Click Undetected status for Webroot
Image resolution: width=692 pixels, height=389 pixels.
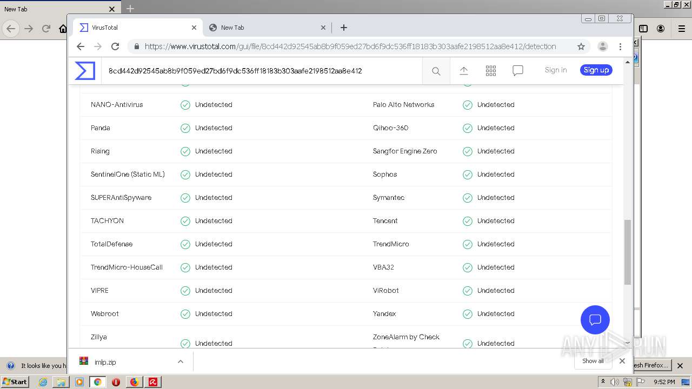click(x=214, y=314)
